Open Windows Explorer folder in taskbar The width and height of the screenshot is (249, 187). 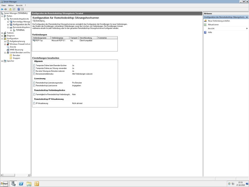point(29,184)
